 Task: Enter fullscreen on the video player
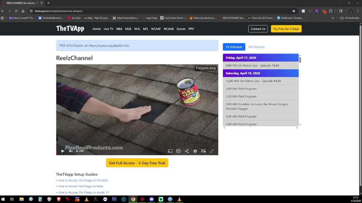[212, 151]
